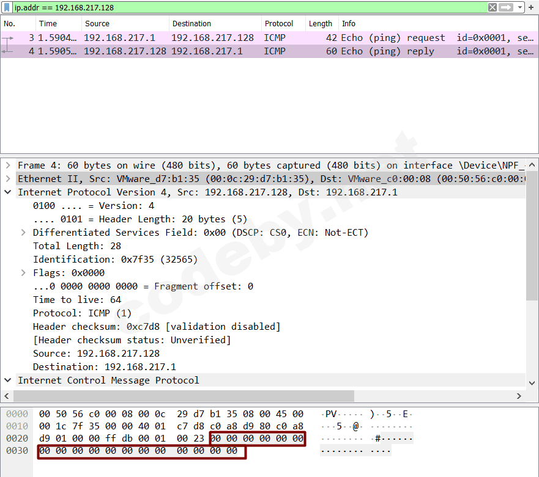Select packet 3 Echo ping request row
Screen dimensions: 539x477
pyautogui.click(x=269, y=38)
